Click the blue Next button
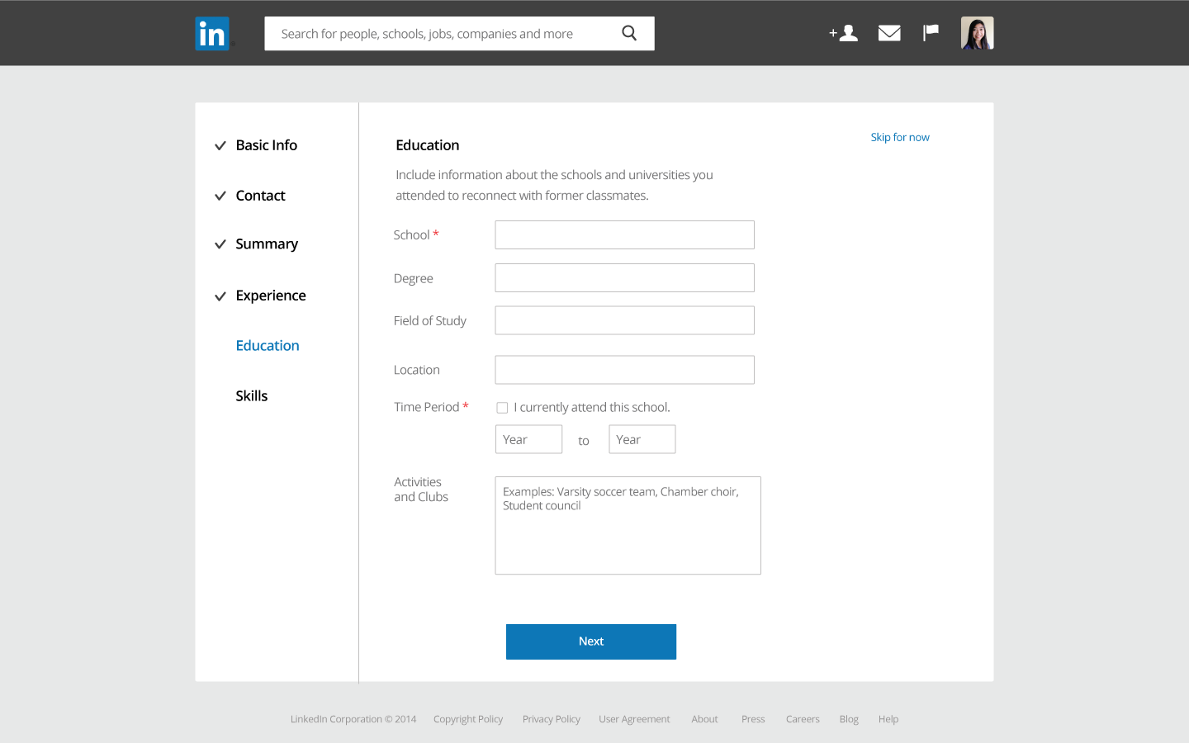 591,641
